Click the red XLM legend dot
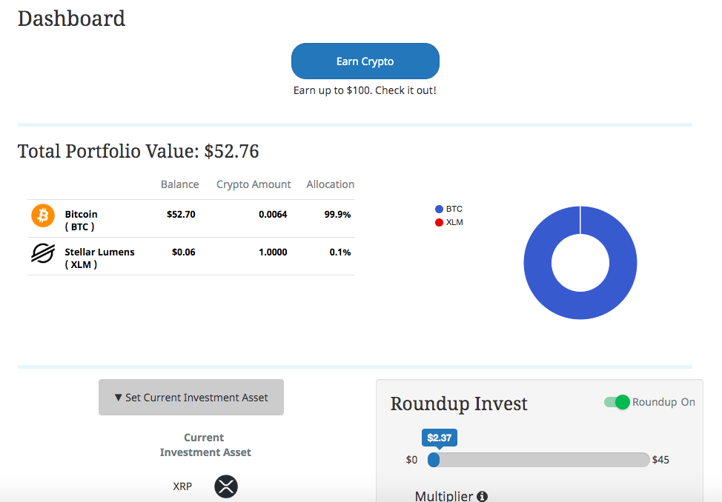Viewport: 722px width, 502px height. coord(439,222)
